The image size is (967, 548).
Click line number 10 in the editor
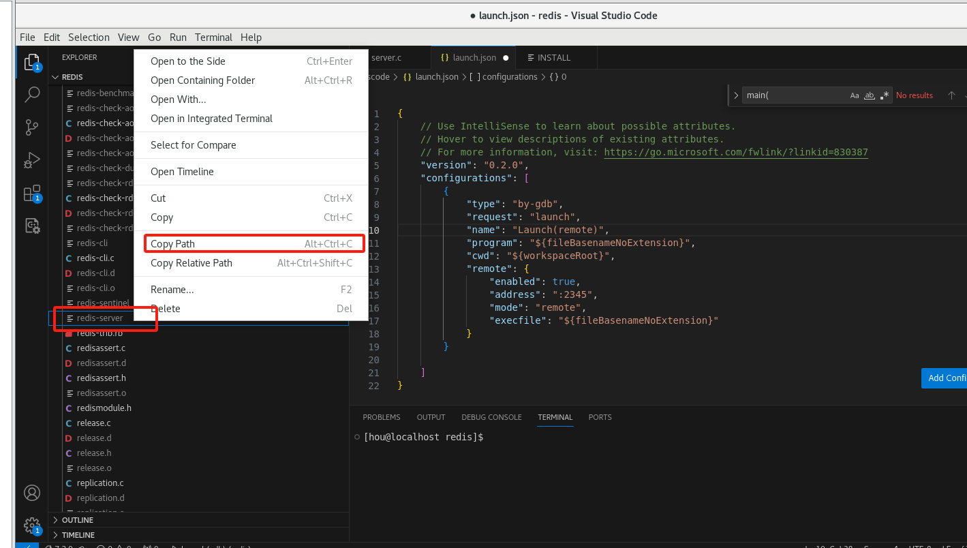coord(374,230)
